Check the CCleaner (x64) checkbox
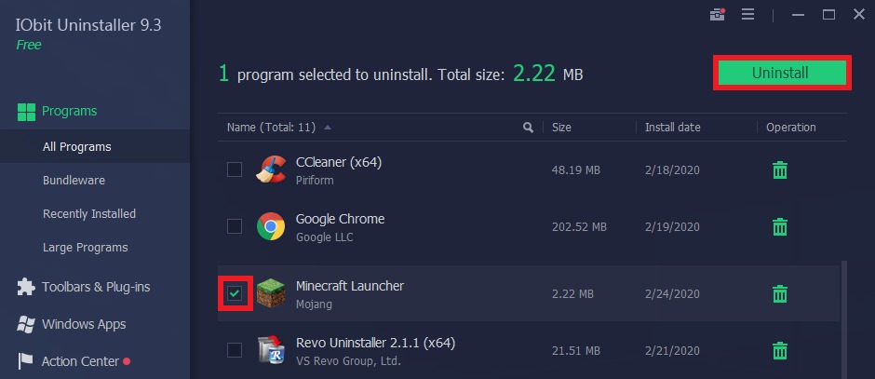Image resolution: width=875 pixels, height=379 pixels. click(x=235, y=169)
